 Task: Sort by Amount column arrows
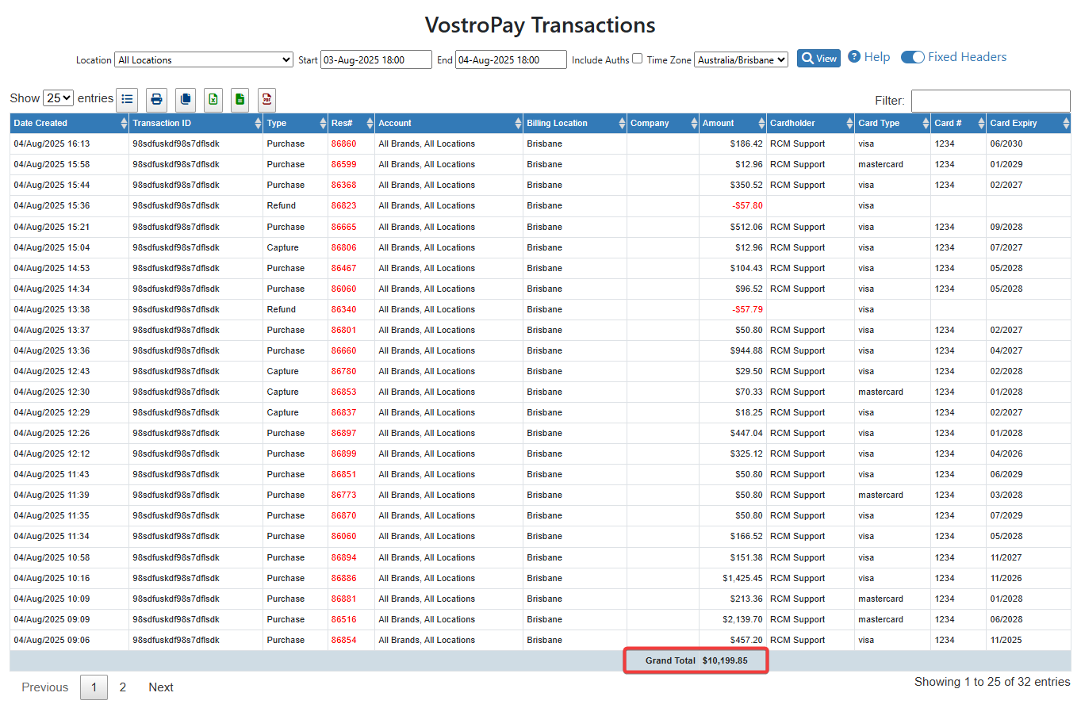761,124
